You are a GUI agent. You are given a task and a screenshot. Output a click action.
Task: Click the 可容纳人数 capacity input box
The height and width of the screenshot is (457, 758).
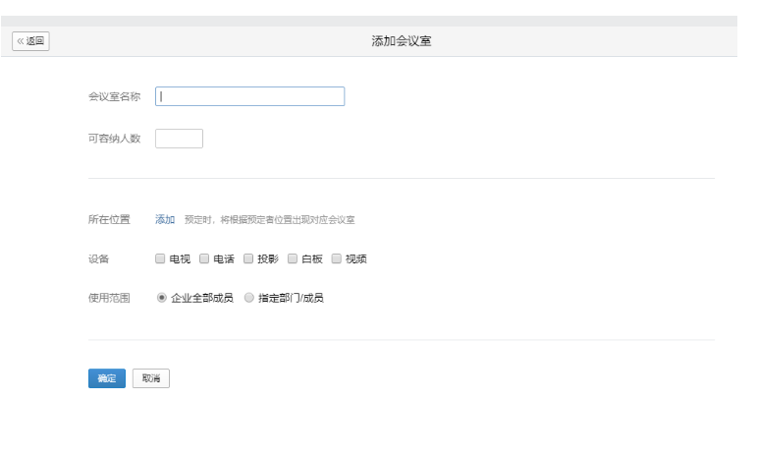179,139
